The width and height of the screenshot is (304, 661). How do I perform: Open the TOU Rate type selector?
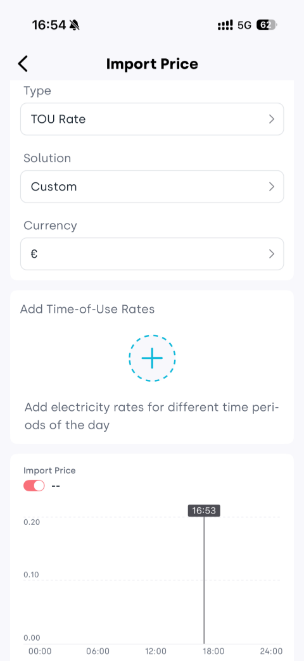coord(152,119)
